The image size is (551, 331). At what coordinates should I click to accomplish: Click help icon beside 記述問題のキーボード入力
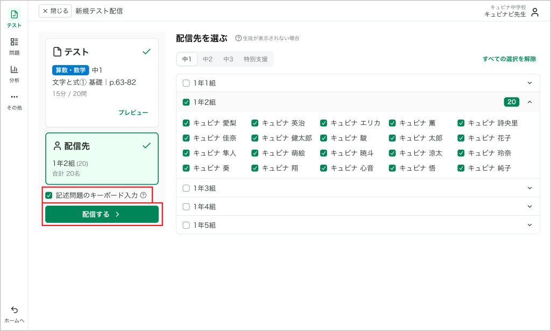143,195
